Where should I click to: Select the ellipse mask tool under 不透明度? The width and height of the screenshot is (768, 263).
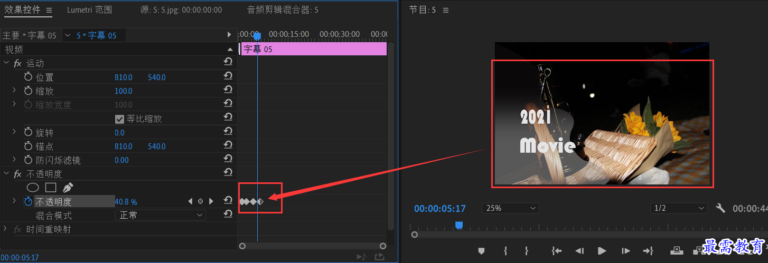coord(33,187)
